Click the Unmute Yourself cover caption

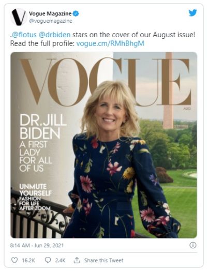pyautogui.click(x=36, y=190)
